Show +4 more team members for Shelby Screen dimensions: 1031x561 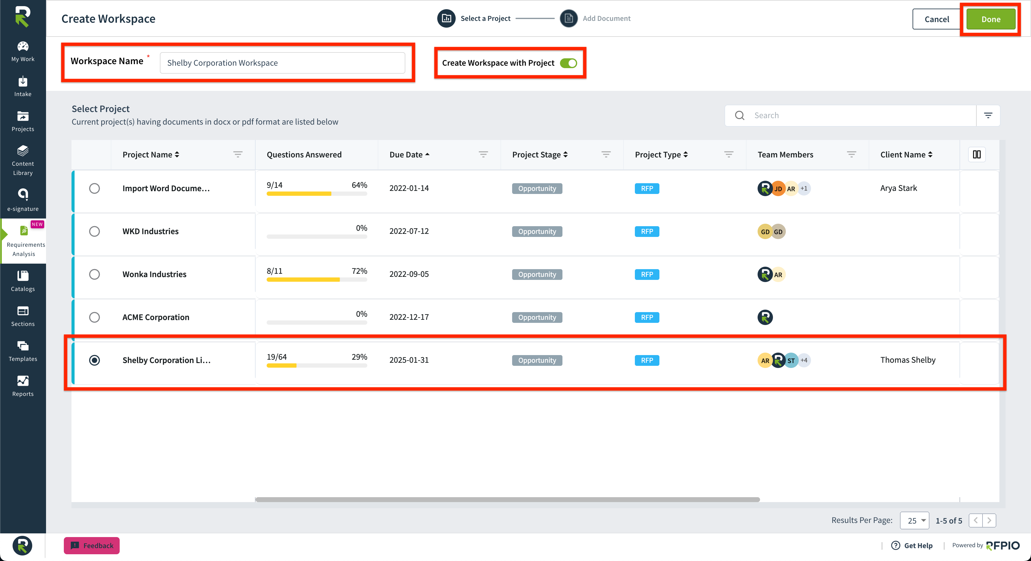[804, 360]
